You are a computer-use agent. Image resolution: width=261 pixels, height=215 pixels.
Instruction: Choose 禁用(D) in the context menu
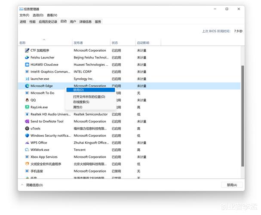78,90
